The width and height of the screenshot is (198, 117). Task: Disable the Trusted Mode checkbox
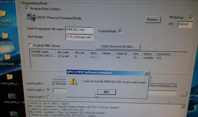pos(120,31)
